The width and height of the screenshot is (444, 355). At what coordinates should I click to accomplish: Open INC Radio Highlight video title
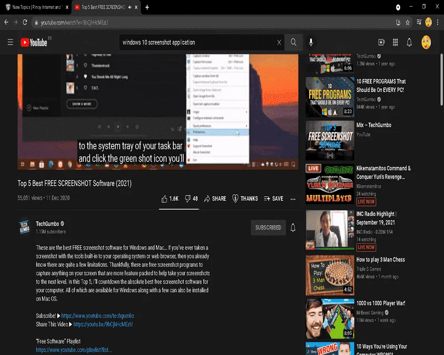pos(376,218)
